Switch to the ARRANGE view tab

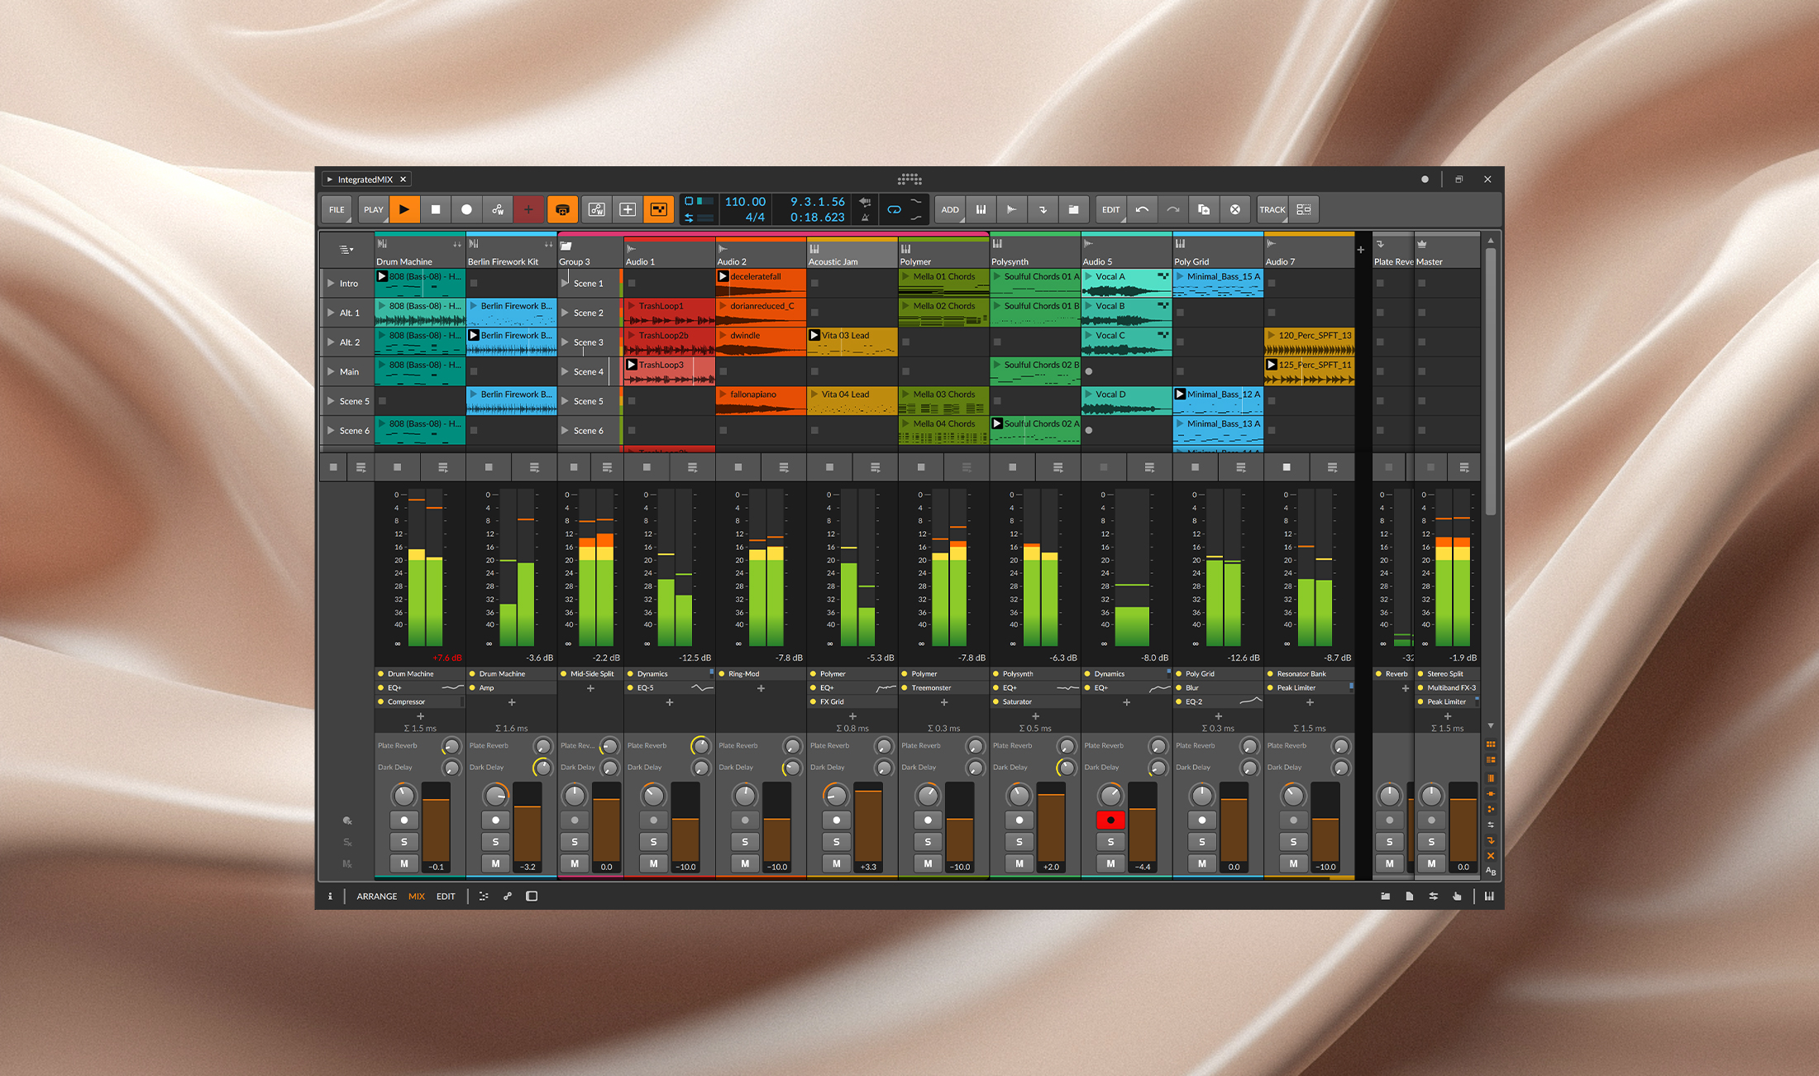[376, 897]
